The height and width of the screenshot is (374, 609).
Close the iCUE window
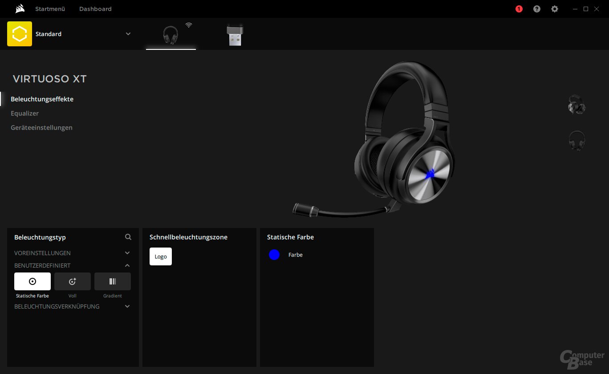click(x=597, y=9)
